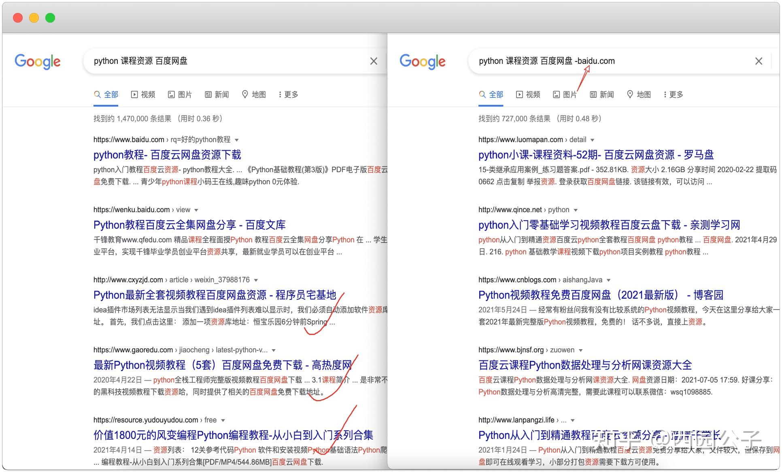Viewport: 782px width, 472px height.
Task: Expand the arrow next to www.lanpangzi.life result
Action: [x=573, y=420]
